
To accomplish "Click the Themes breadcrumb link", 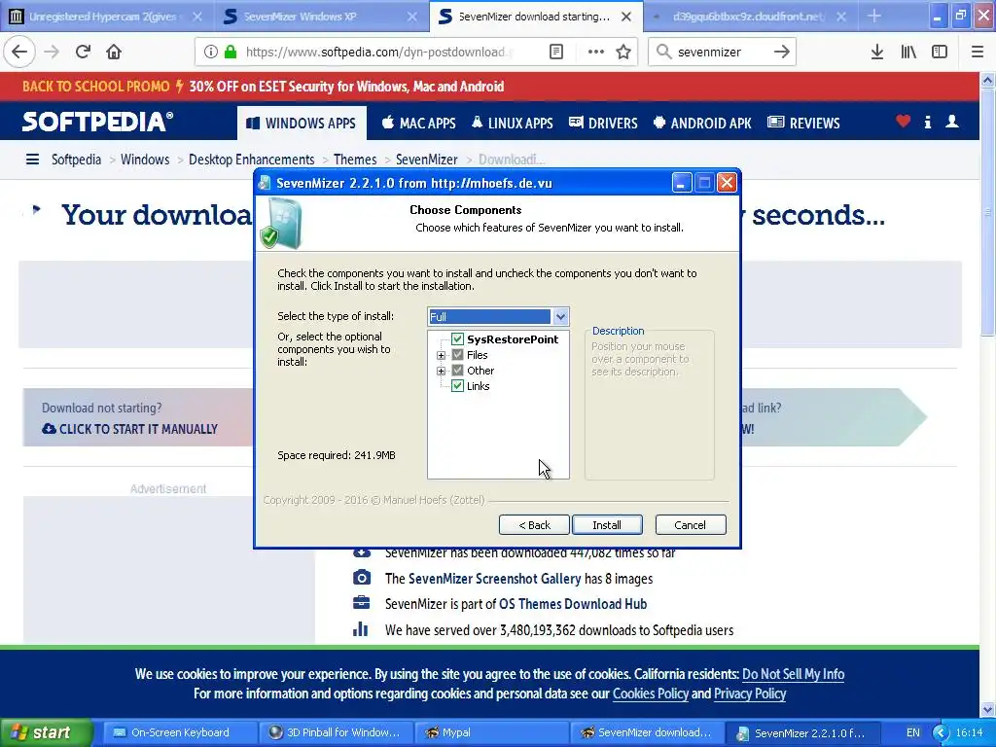I will [x=355, y=159].
